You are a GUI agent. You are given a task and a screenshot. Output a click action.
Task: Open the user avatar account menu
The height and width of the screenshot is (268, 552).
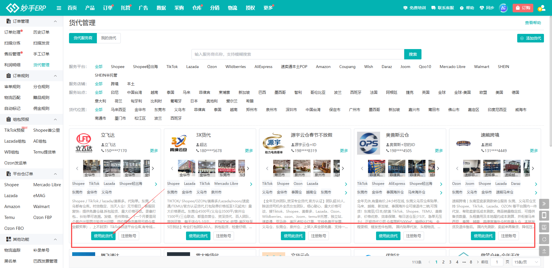coord(542,8)
